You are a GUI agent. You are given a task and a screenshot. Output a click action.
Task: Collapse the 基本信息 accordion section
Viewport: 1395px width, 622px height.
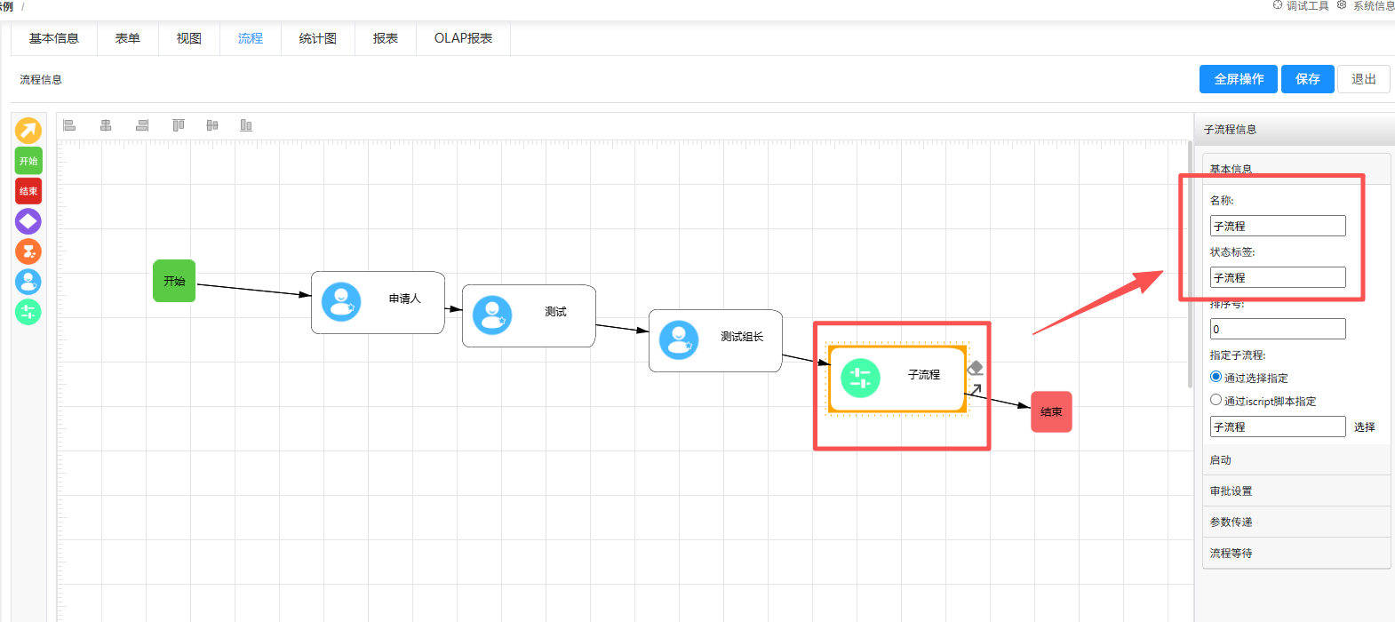tap(1296, 169)
